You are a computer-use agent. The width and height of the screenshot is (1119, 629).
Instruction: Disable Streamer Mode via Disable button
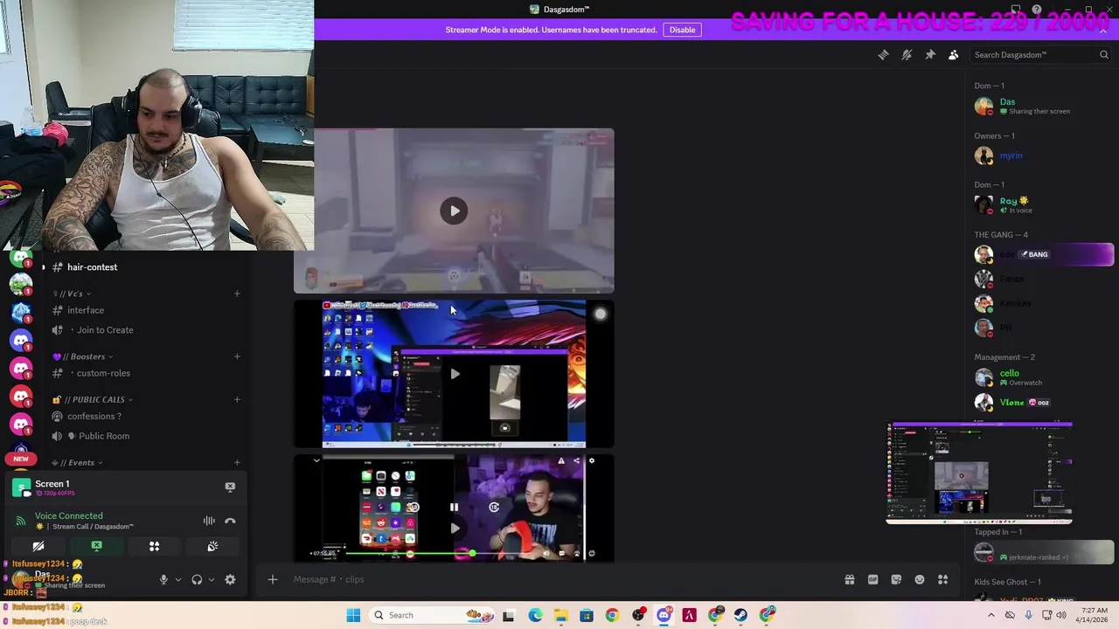point(682,30)
